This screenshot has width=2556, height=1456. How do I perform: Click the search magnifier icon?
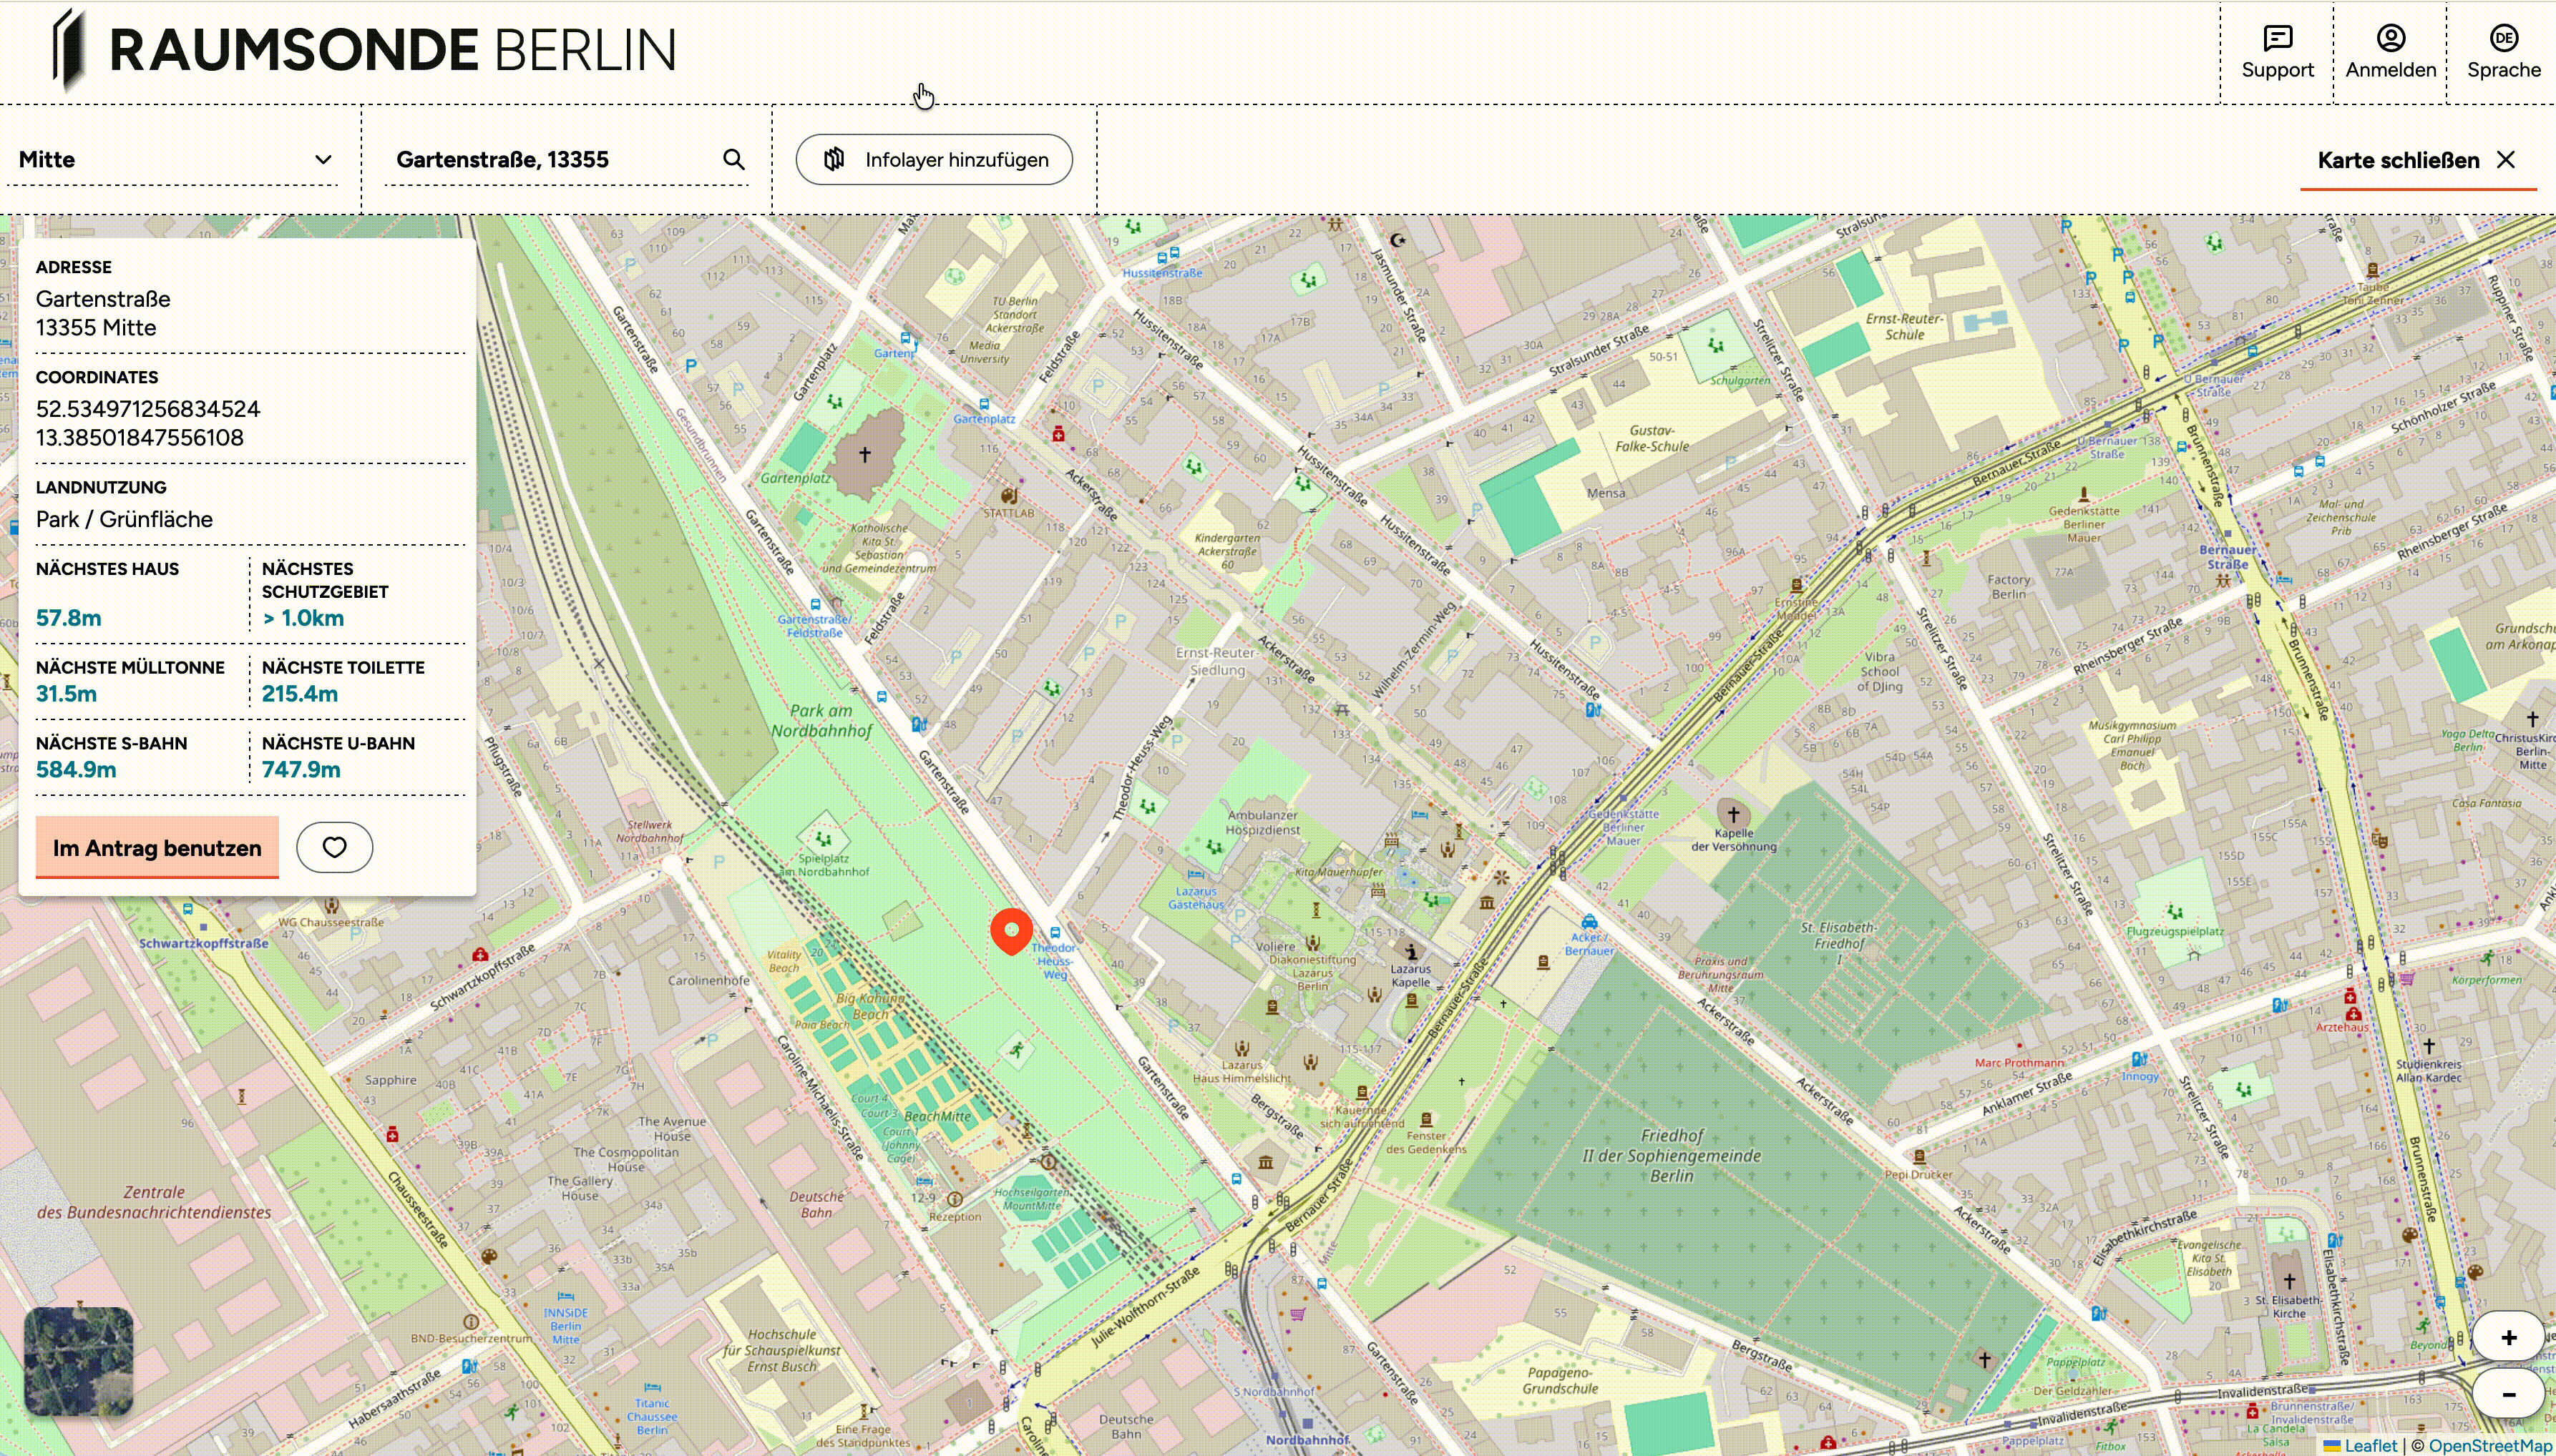tap(733, 160)
